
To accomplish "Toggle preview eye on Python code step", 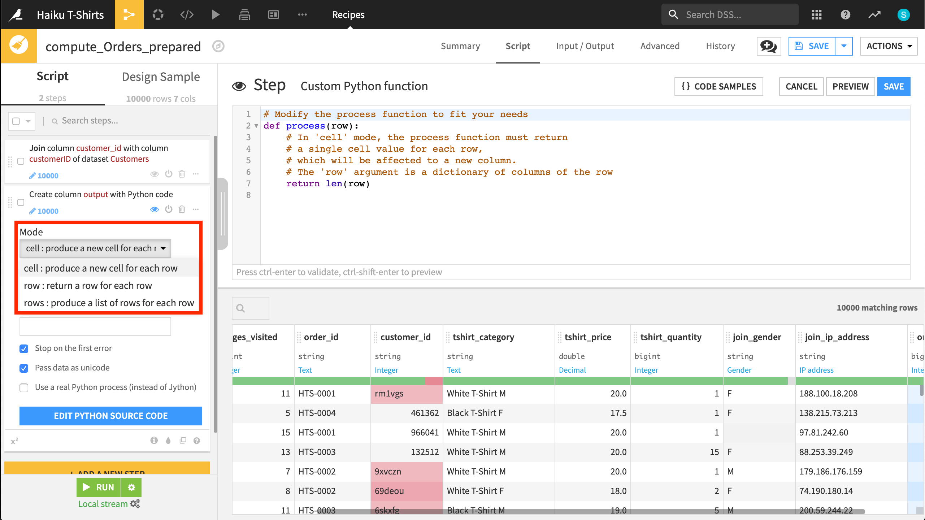I will 155,209.
